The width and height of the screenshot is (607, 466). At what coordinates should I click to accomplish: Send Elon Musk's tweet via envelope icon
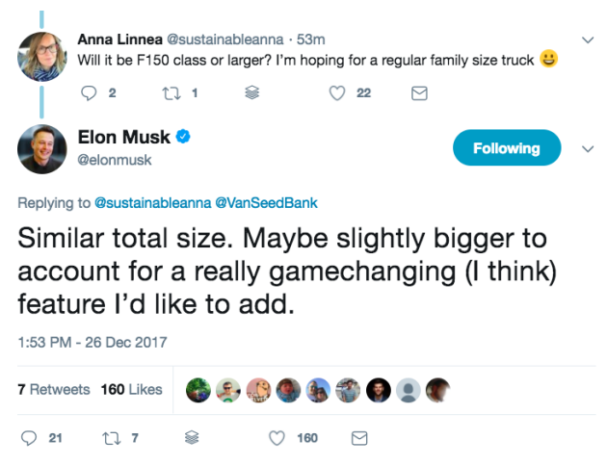359,438
